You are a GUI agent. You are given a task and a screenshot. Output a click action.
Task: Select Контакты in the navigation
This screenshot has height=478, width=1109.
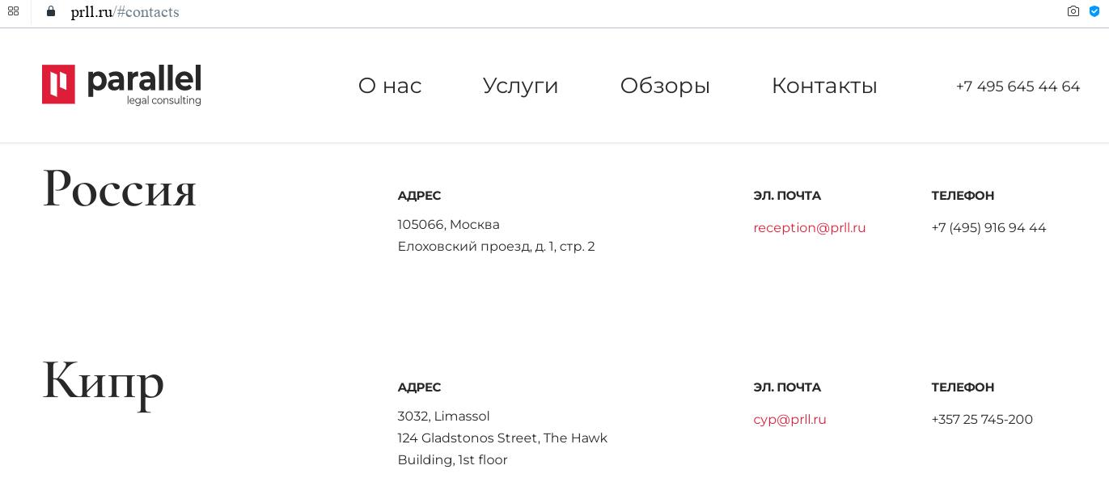coord(824,86)
